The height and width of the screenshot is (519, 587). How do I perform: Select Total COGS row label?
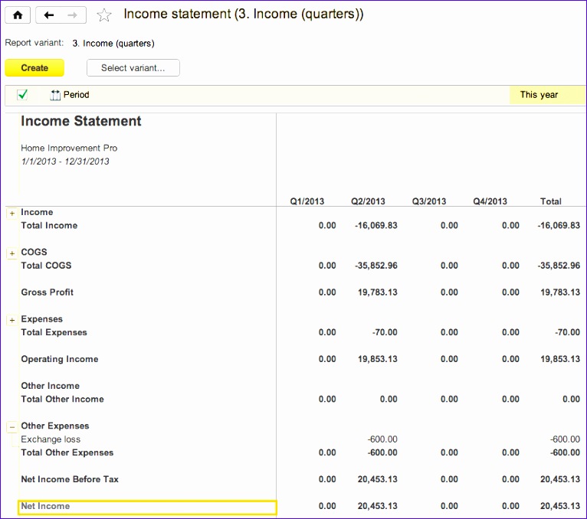click(46, 266)
